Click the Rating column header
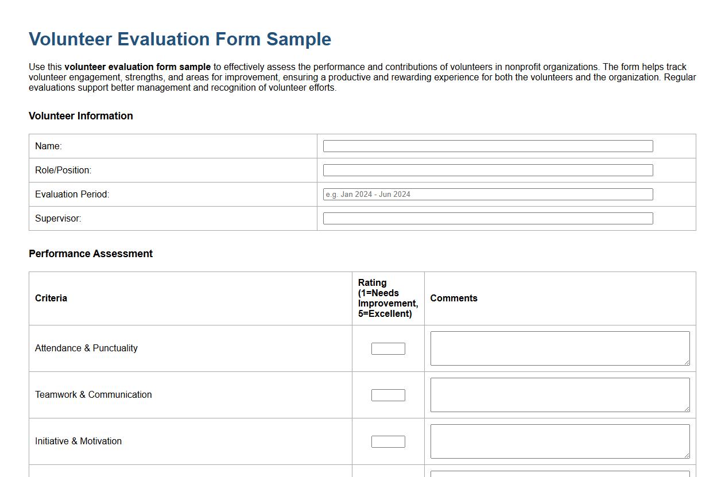 pyautogui.click(x=387, y=298)
